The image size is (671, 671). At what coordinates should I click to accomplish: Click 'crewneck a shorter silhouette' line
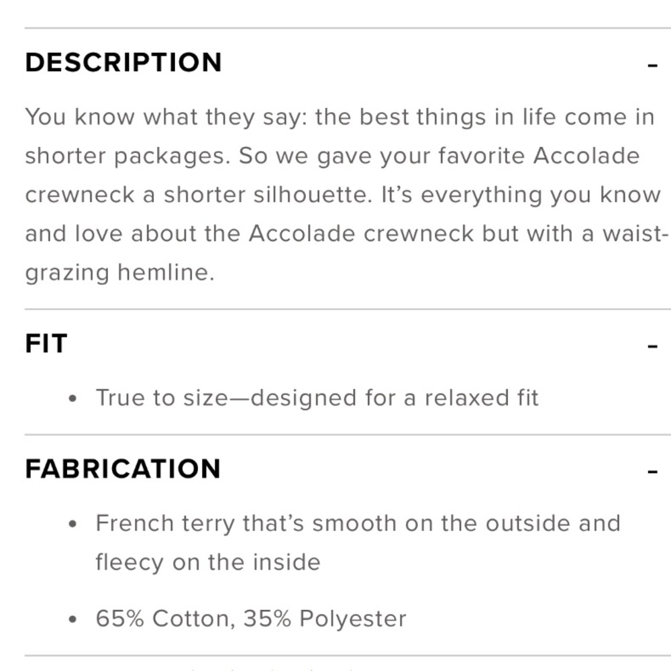pyautogui.click(x=199, y=195)
